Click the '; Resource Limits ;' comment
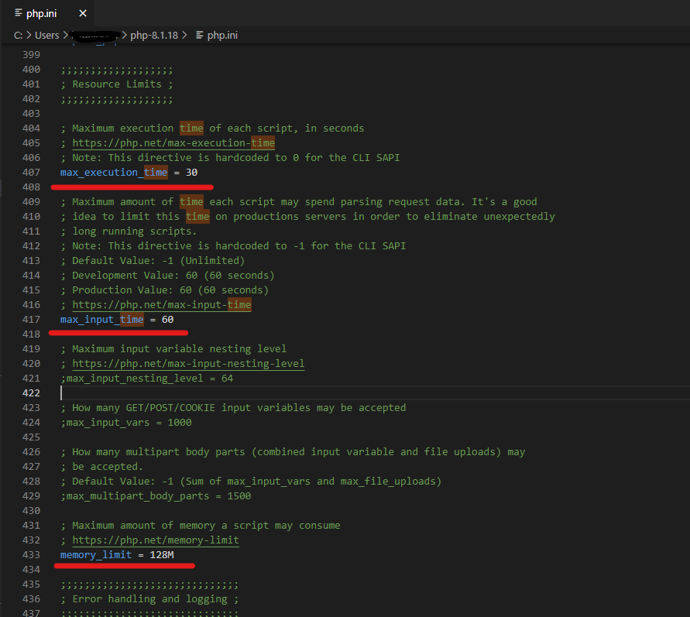The width and height of the screenshot is (690, 617). click(117, 84)
